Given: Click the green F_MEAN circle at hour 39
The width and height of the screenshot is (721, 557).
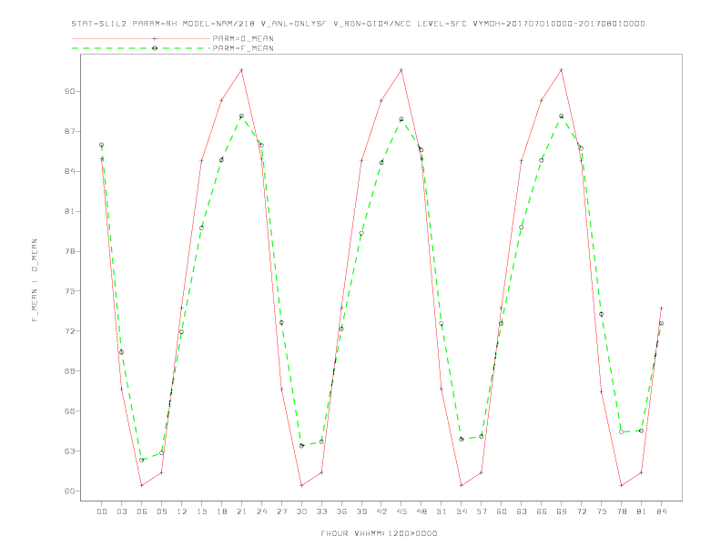Looking at the screenshot, I should [361, 234].
